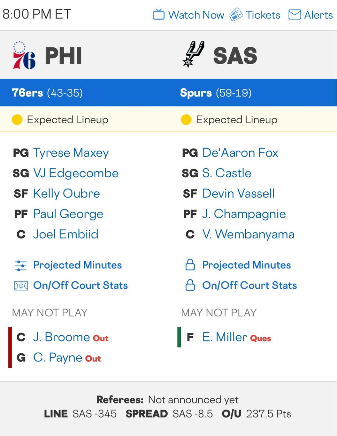This screenshot has height=436, width=337.
Task: Click E. Miller, listed as questionable
Action: pos(224,337)
